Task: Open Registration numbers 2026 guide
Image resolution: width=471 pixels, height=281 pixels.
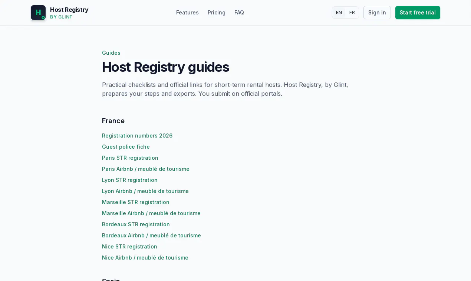Action: tap(137, 136)
